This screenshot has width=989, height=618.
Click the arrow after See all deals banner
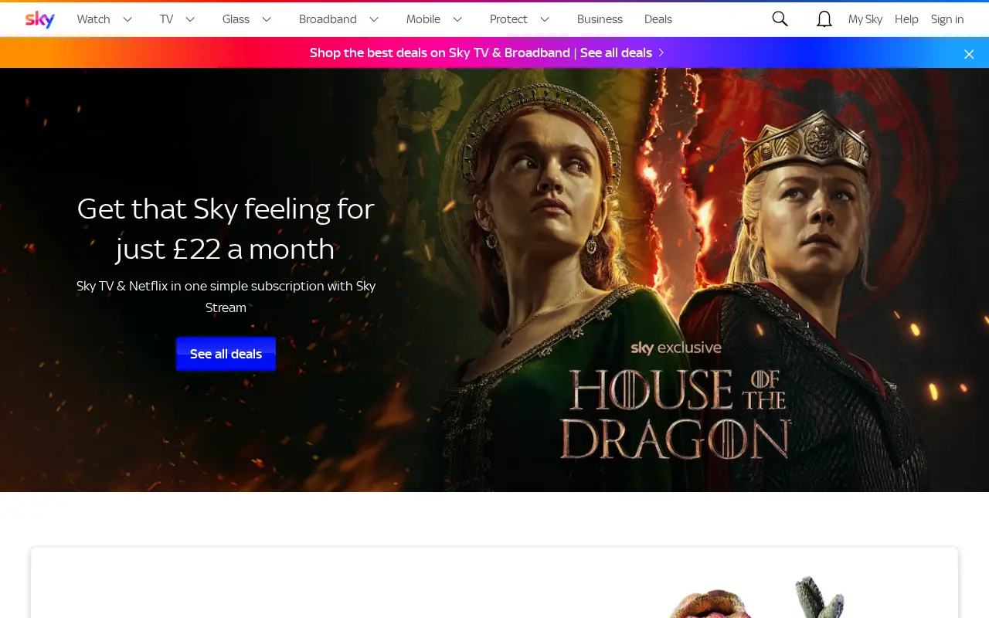click(661, 53)
